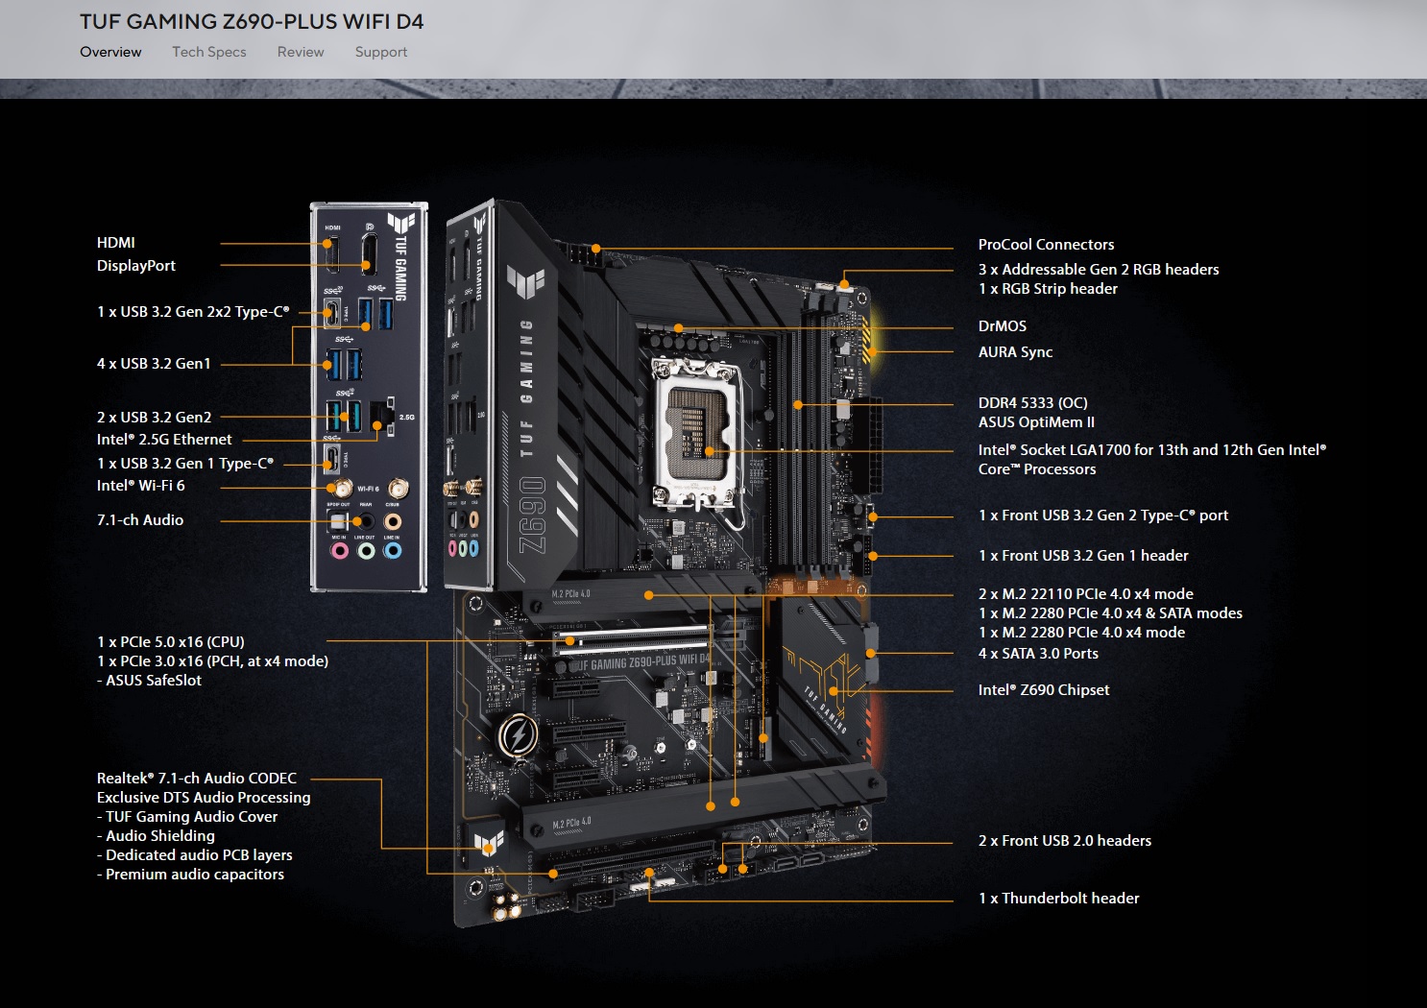Click the Audio Shielding line
This screenshot has width=1427, height=1008.
(x=156, y=836)
